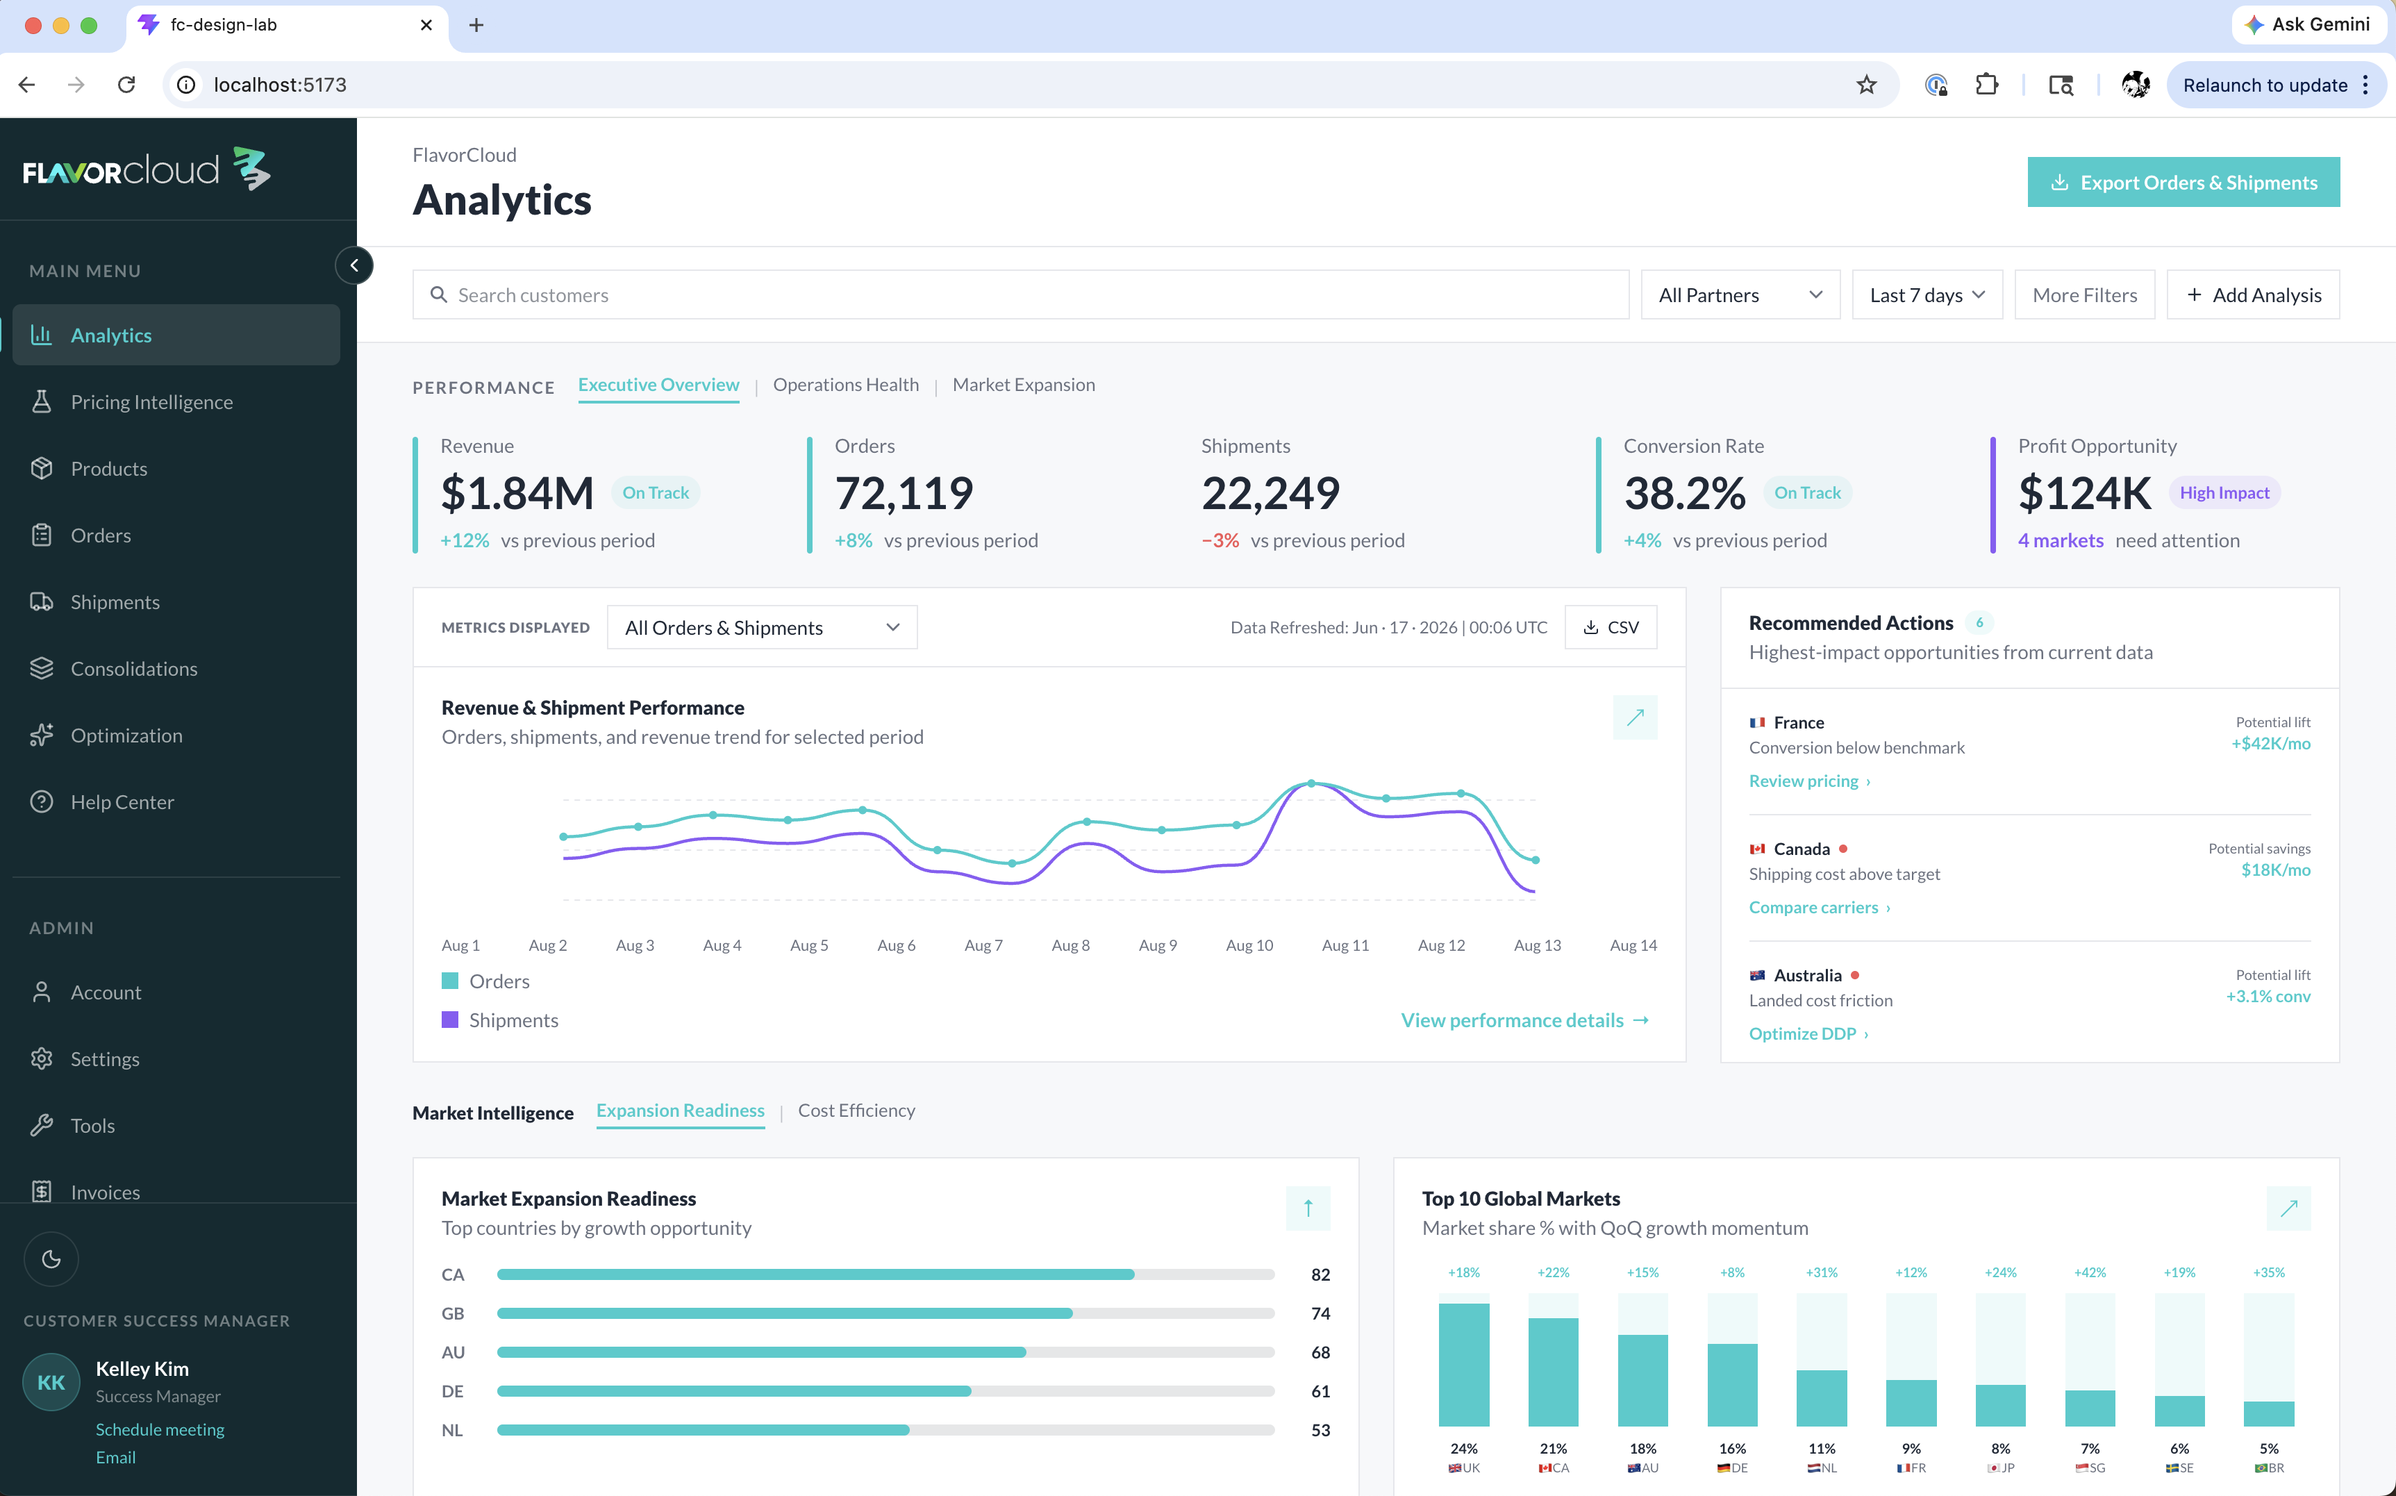Click Email link under Kelley Kim
Screen dimensions: 2396x1496
(116, 1456)
